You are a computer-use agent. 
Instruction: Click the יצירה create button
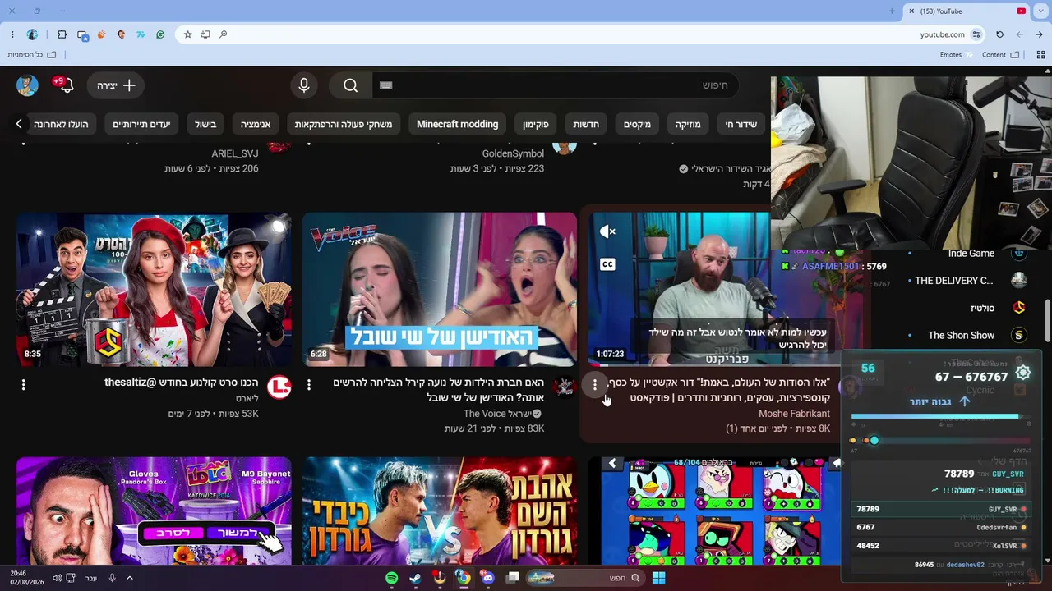click(116, 85)
